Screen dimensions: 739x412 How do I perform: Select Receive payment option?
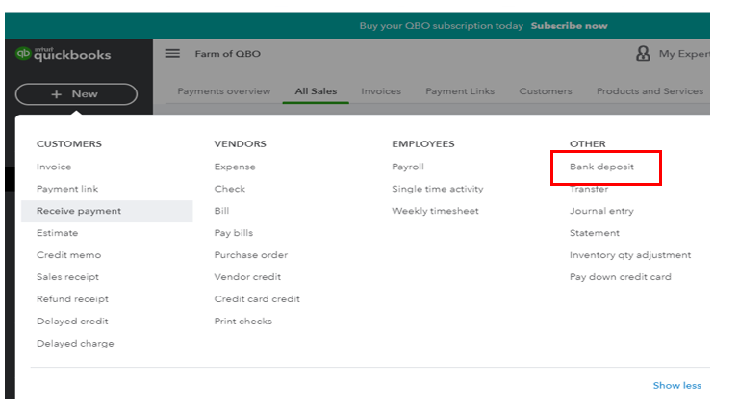pos(107,211)
